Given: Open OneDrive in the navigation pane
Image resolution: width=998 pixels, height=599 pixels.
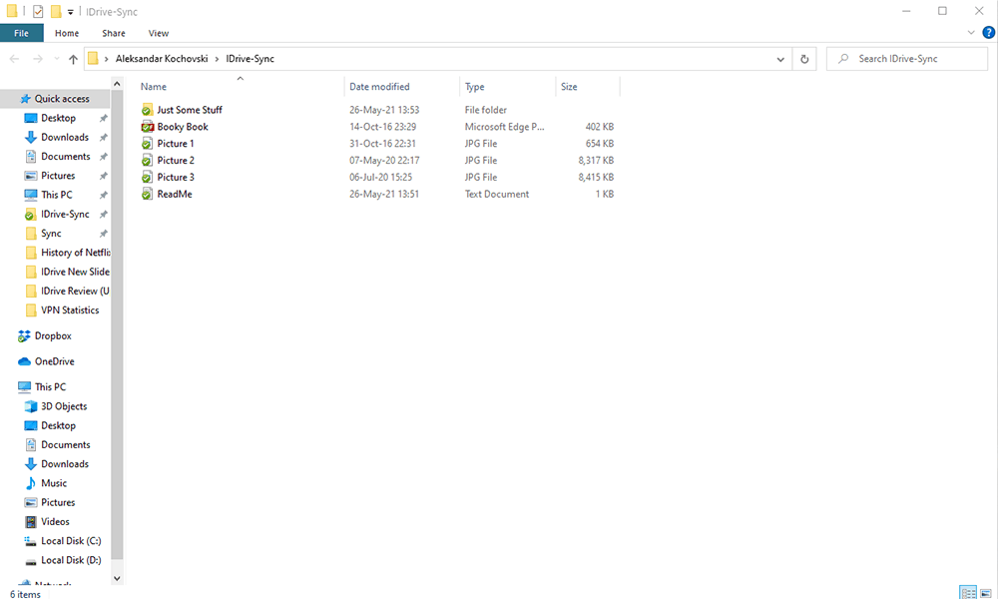Looking at the screenshot, I should pyautogui.click(x=54, y=361).
